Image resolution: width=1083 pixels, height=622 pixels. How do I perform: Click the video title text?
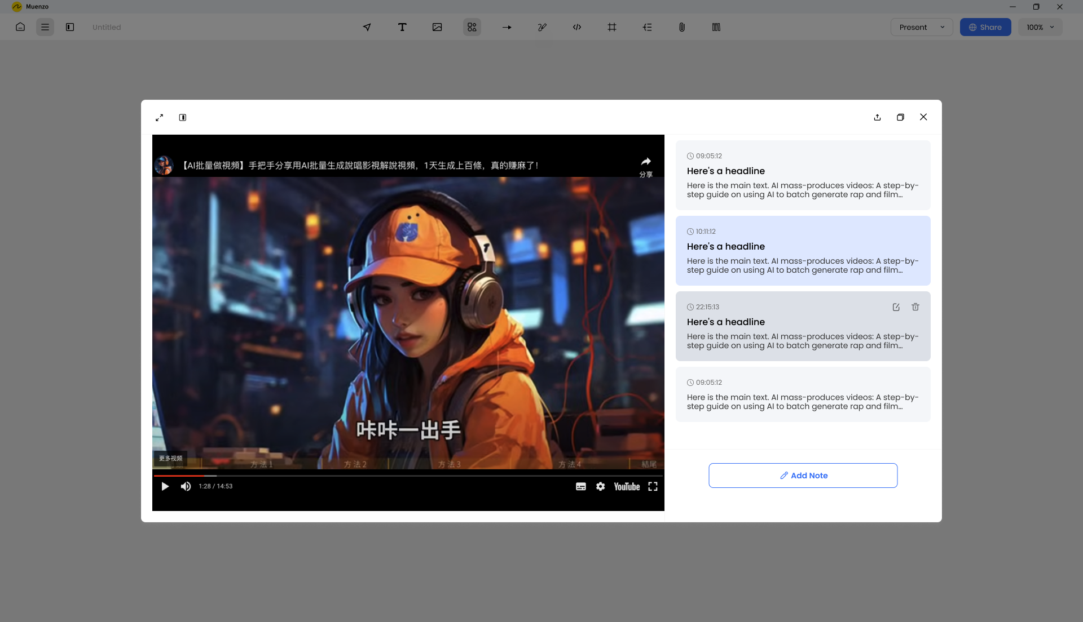[x=359, y=165]
